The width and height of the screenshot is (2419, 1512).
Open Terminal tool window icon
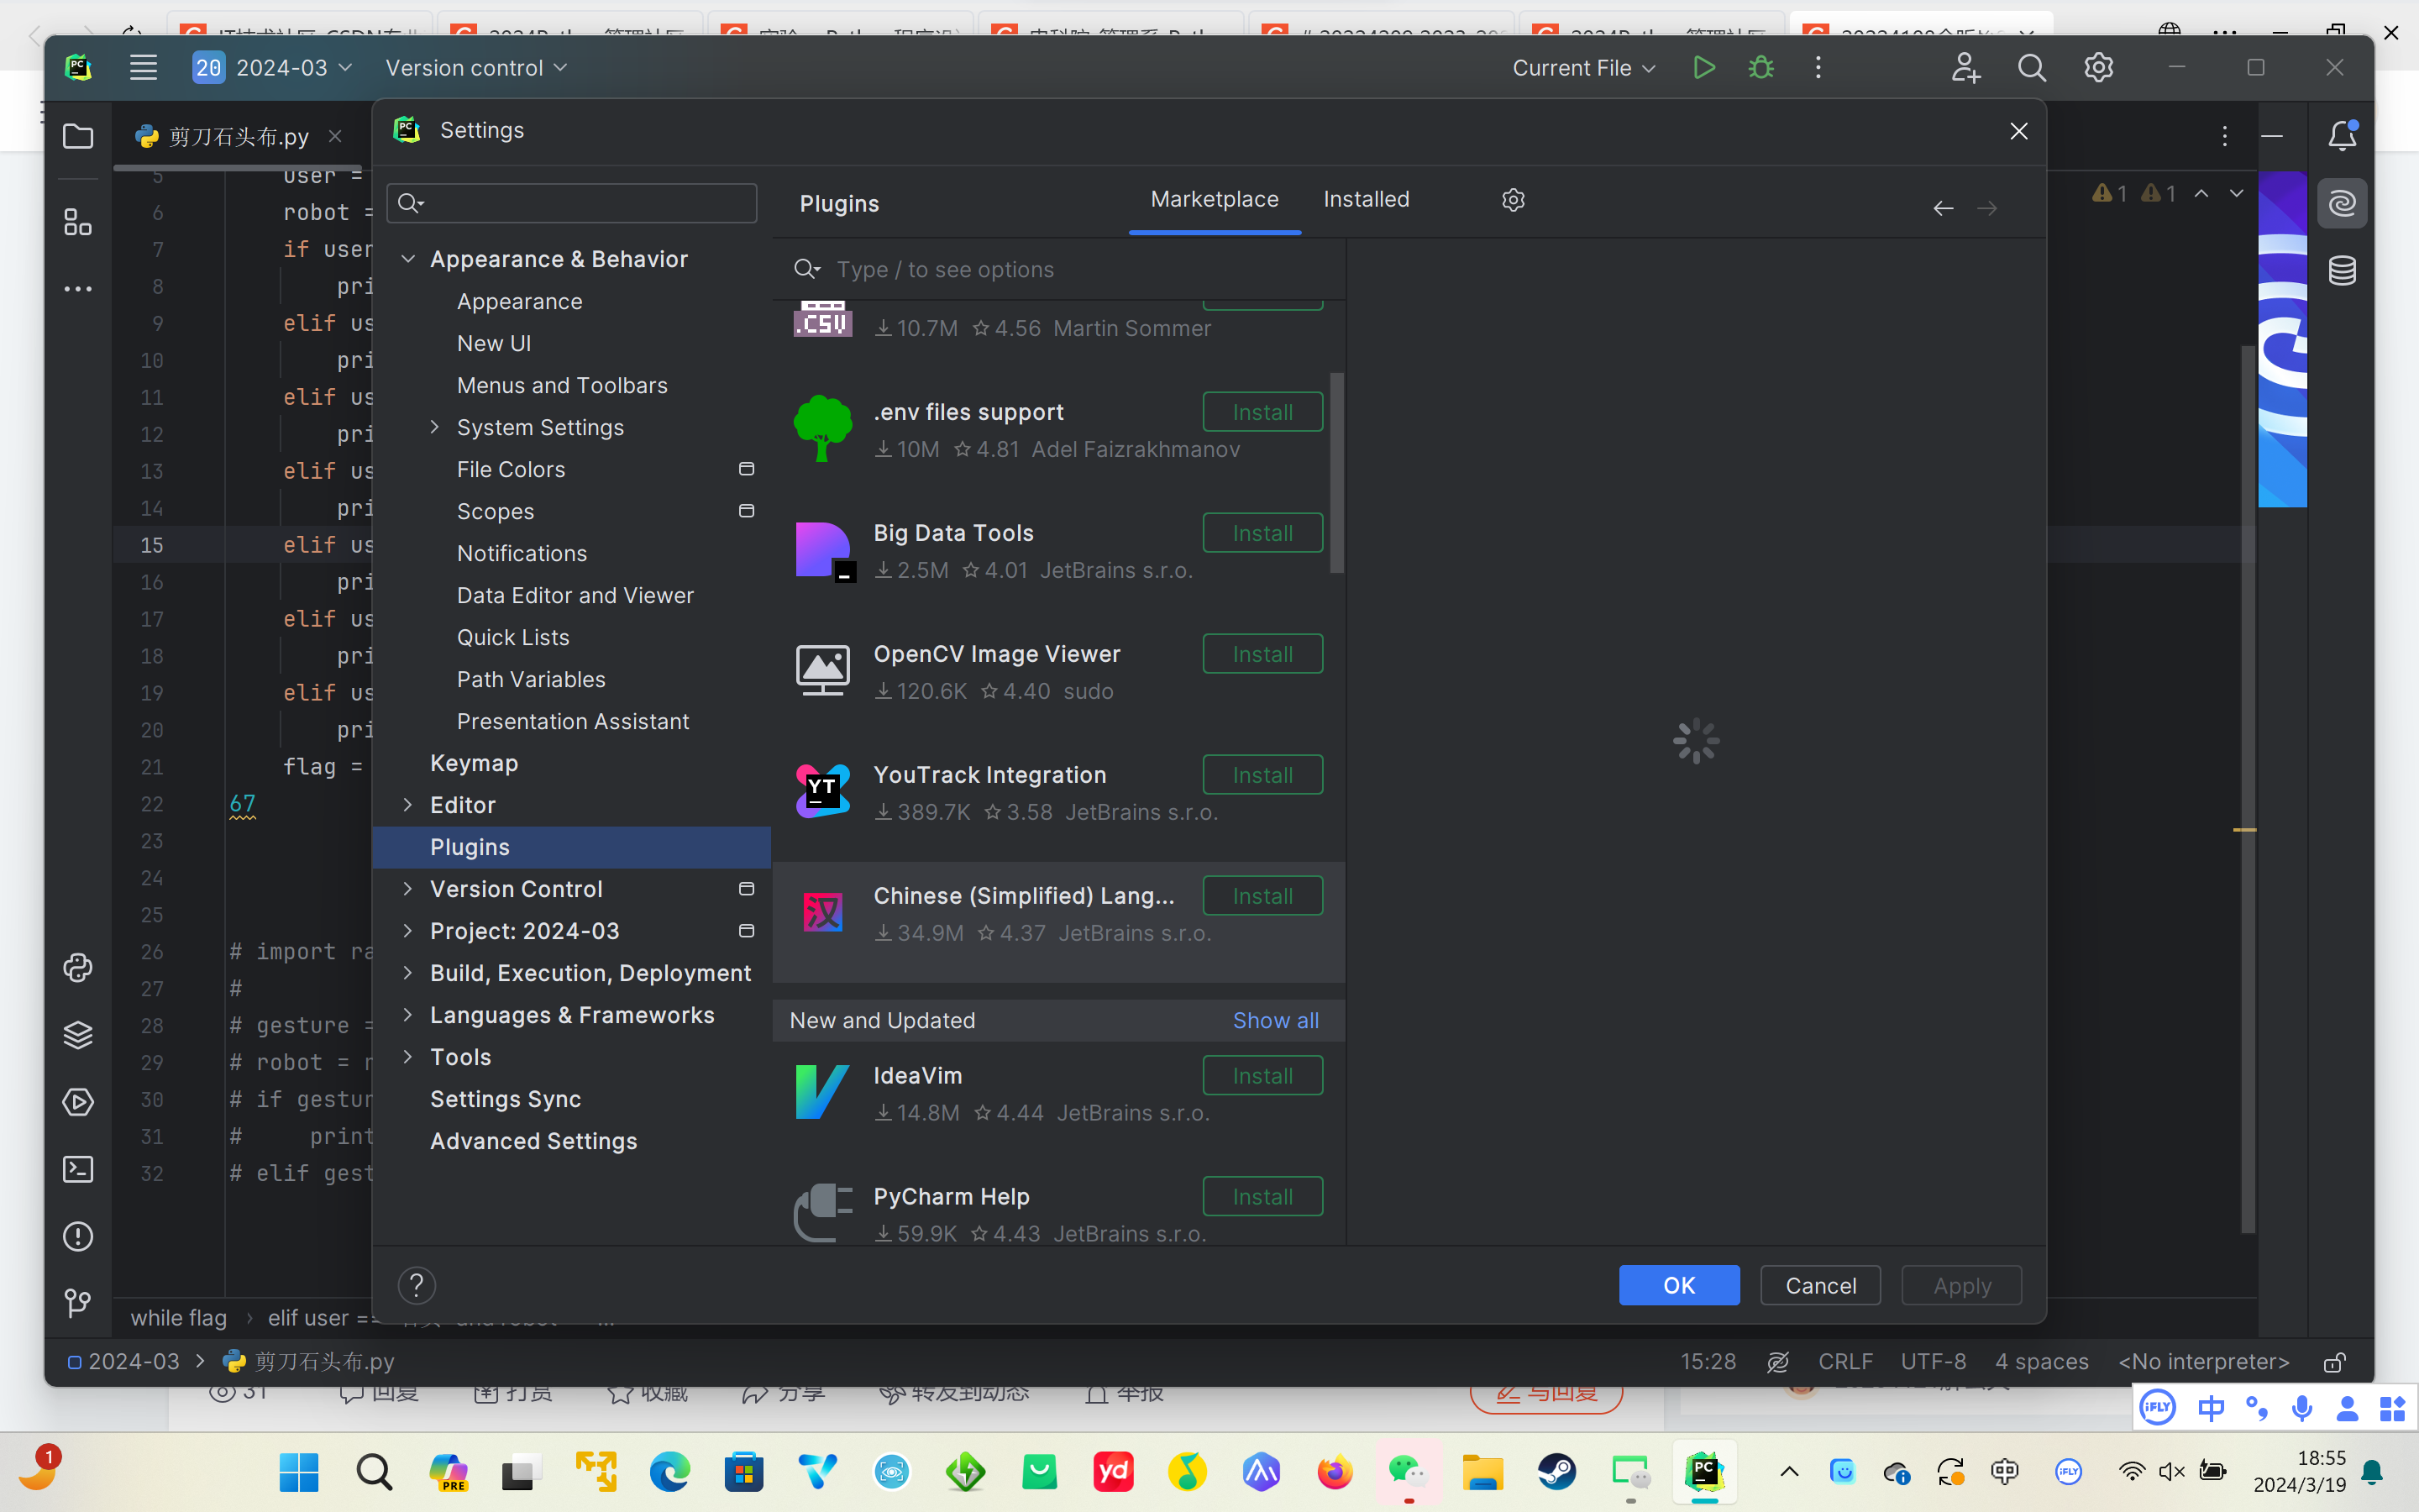[x=78, y=1169]
